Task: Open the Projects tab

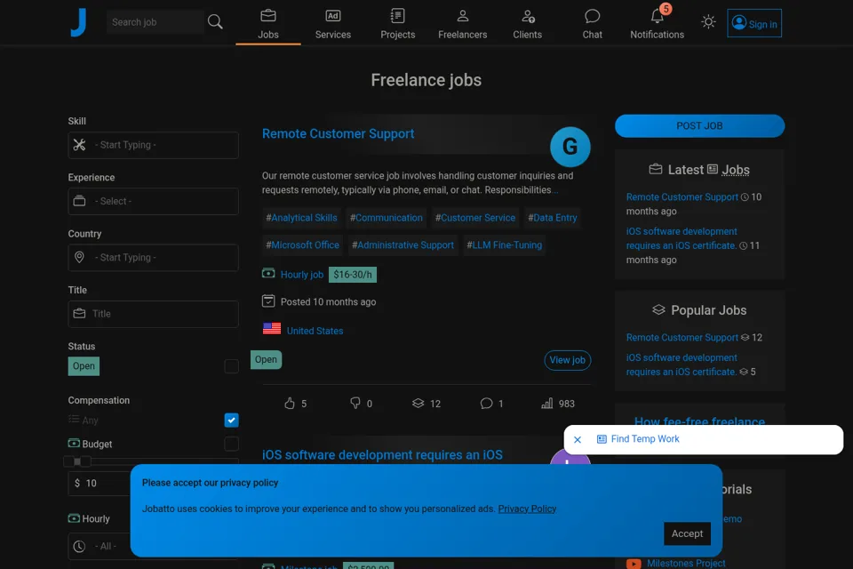Action: 398,24
